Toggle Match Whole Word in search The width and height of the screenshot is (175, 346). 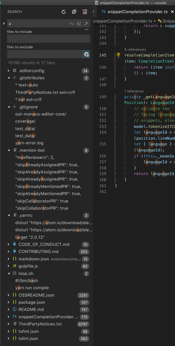pyautogui.click(x=79, y=24)
